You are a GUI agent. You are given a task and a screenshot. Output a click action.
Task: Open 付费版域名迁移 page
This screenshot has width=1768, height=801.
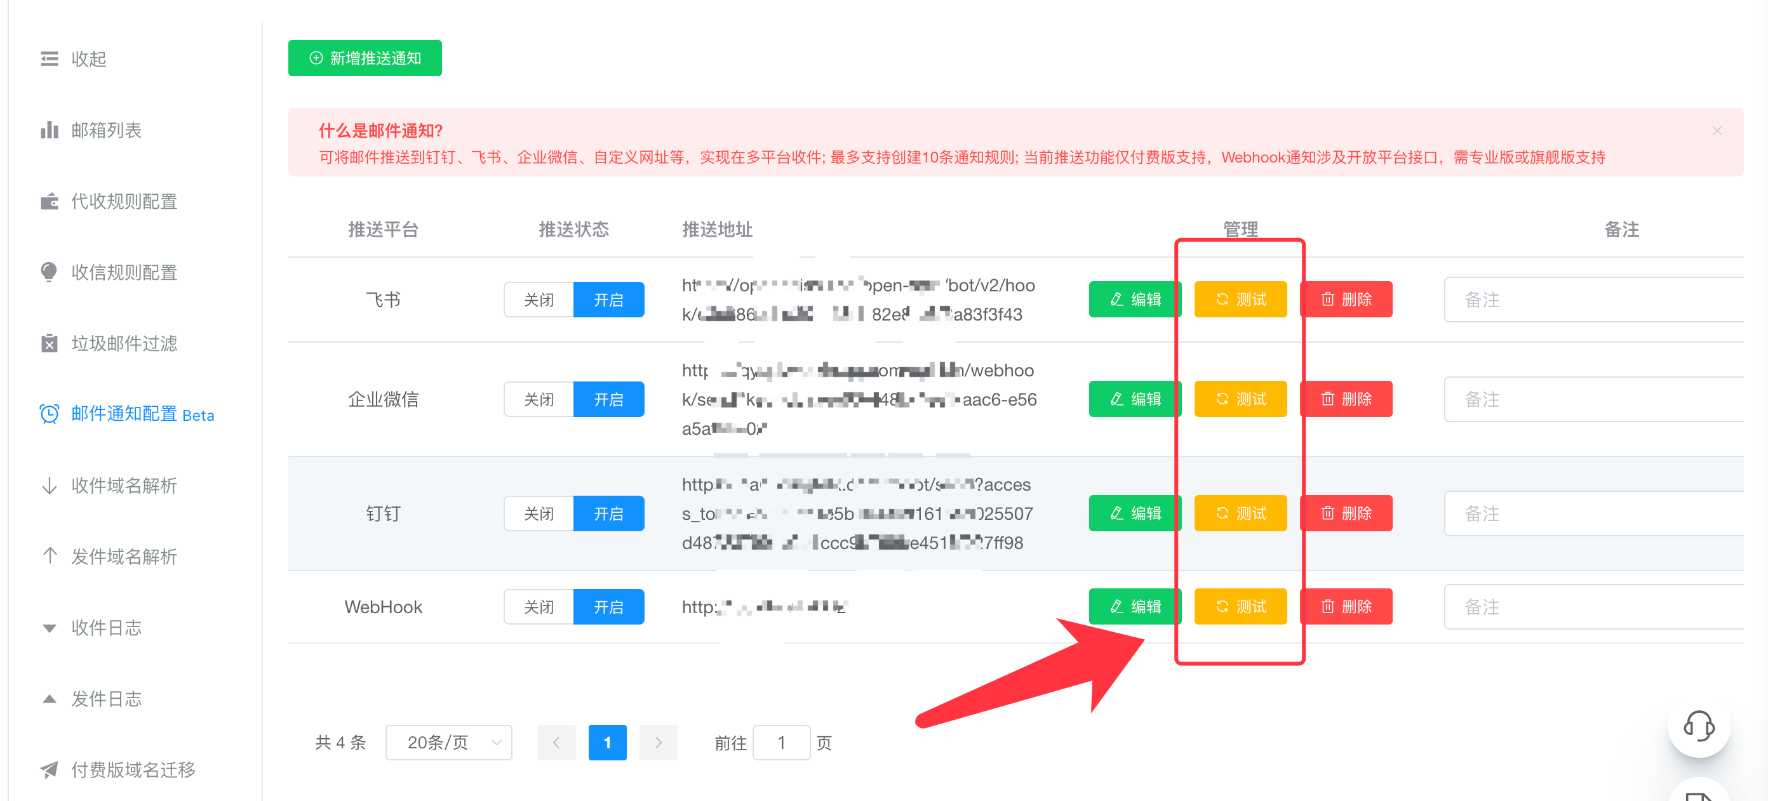[117, 770]
